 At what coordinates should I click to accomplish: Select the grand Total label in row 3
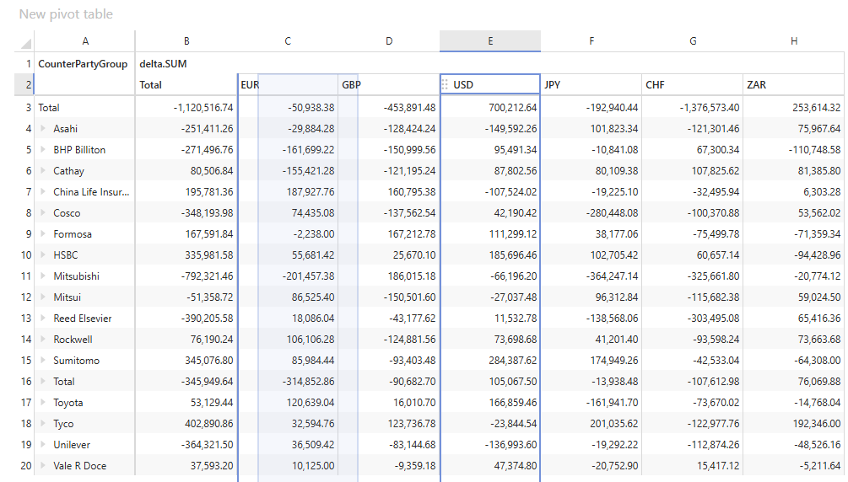coord(49,108)
